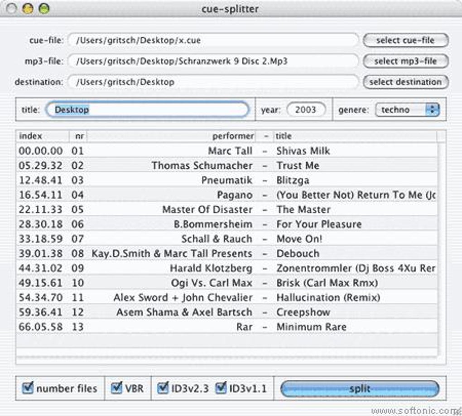Select row Schall & Rauch - Move On!
The width and height of the screenshot is (462, 416).
227,239
